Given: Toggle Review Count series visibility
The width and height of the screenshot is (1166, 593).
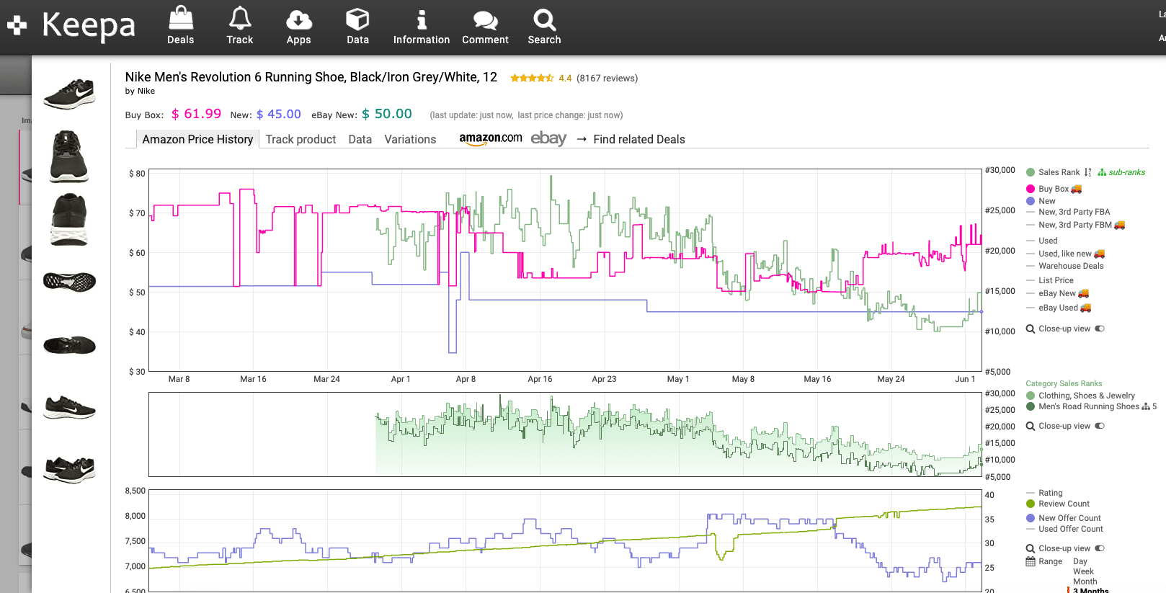Looking at the screenshot, I should [1058, 504].
